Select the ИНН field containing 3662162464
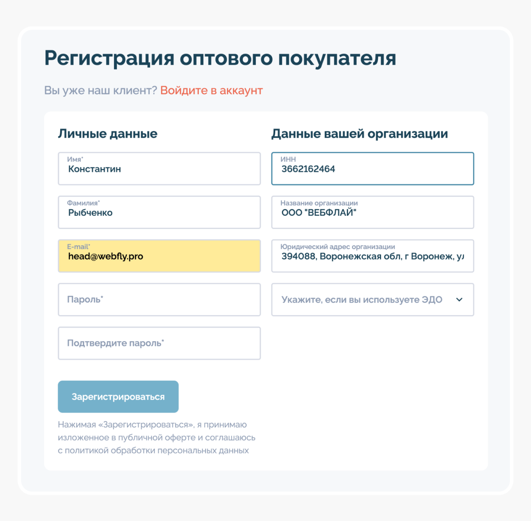This screenshot has height=521, width=531. 372,168
